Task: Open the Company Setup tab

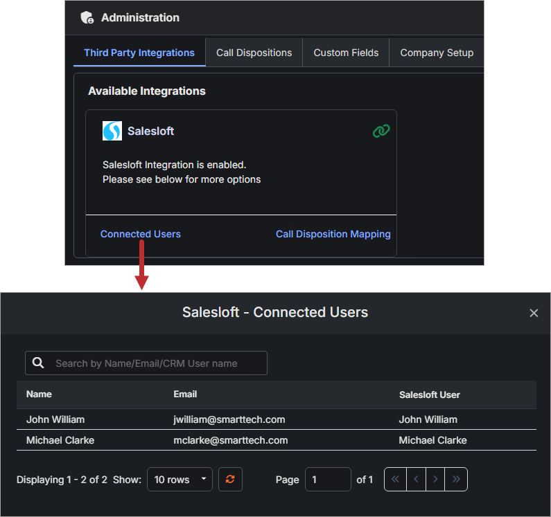Action: click(x=437, y=53)
